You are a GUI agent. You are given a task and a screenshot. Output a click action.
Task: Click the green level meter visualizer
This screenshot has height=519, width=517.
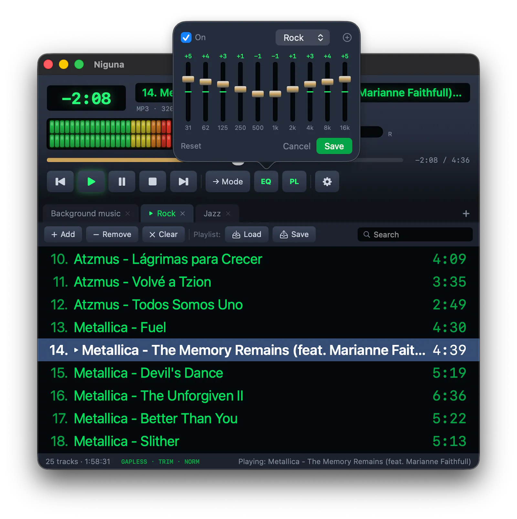[x=110, y=134]
